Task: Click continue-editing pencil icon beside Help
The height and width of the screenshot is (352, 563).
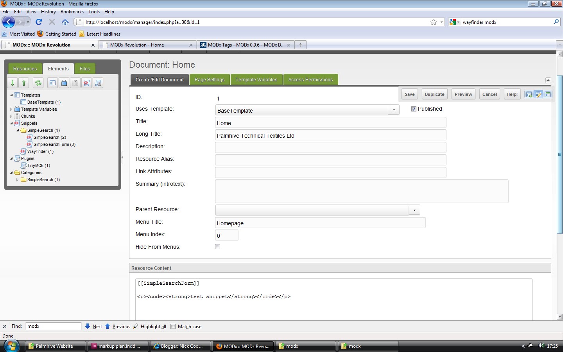Action: click(538, 94)
